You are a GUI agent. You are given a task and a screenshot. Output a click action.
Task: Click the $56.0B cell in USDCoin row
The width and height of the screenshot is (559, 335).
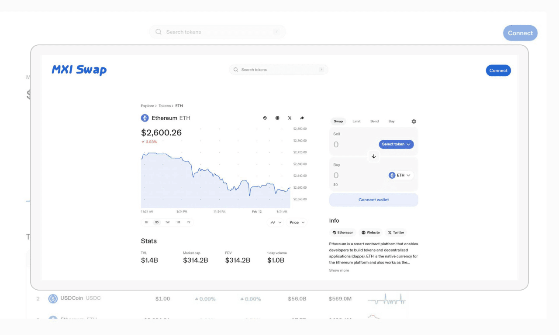(x=297, y=299)
